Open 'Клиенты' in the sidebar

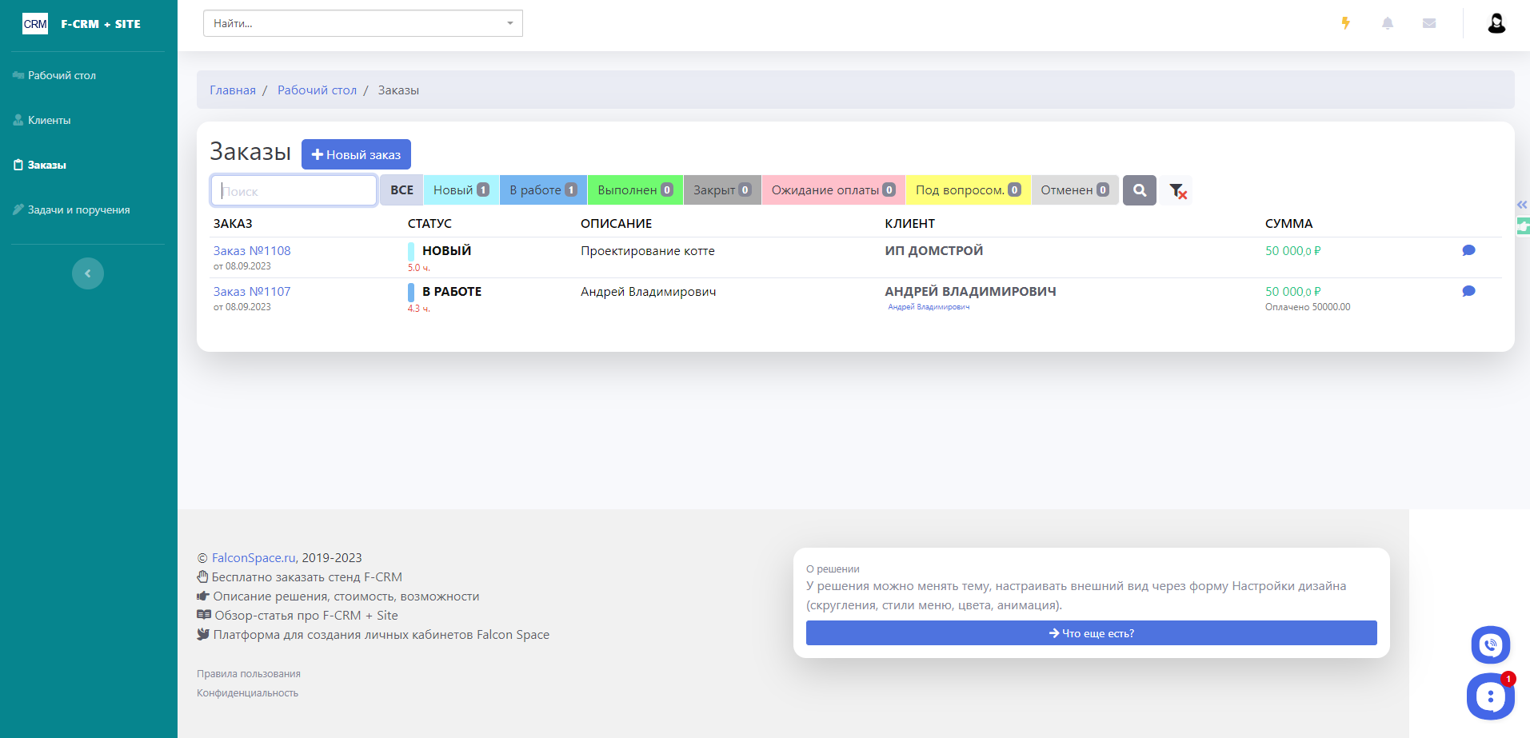pos(50,120)
